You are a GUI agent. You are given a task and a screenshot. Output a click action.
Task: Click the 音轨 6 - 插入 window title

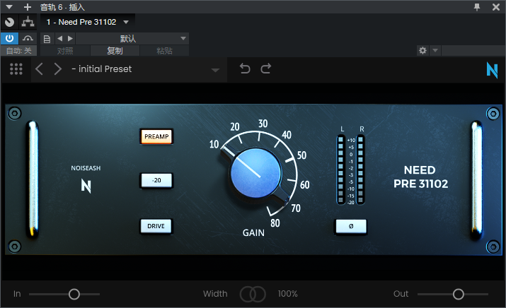point(62,7)
